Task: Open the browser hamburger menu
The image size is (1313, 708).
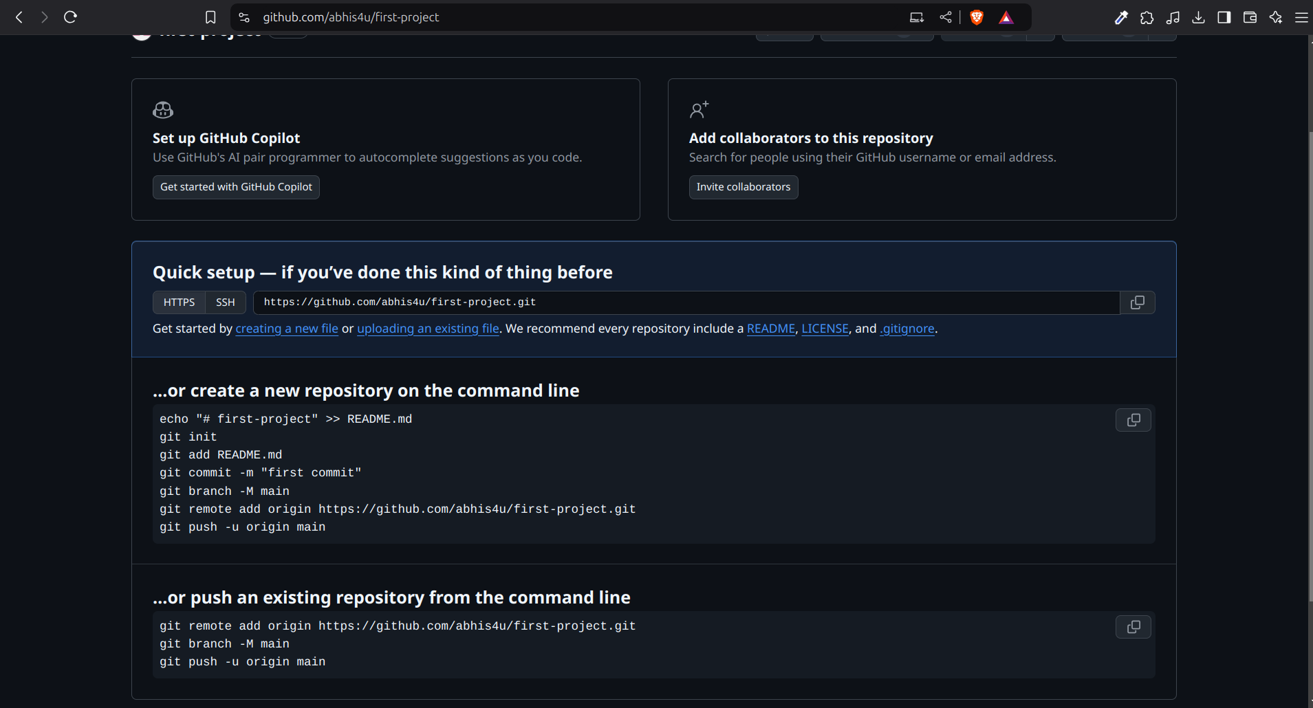Action: 1301,17
